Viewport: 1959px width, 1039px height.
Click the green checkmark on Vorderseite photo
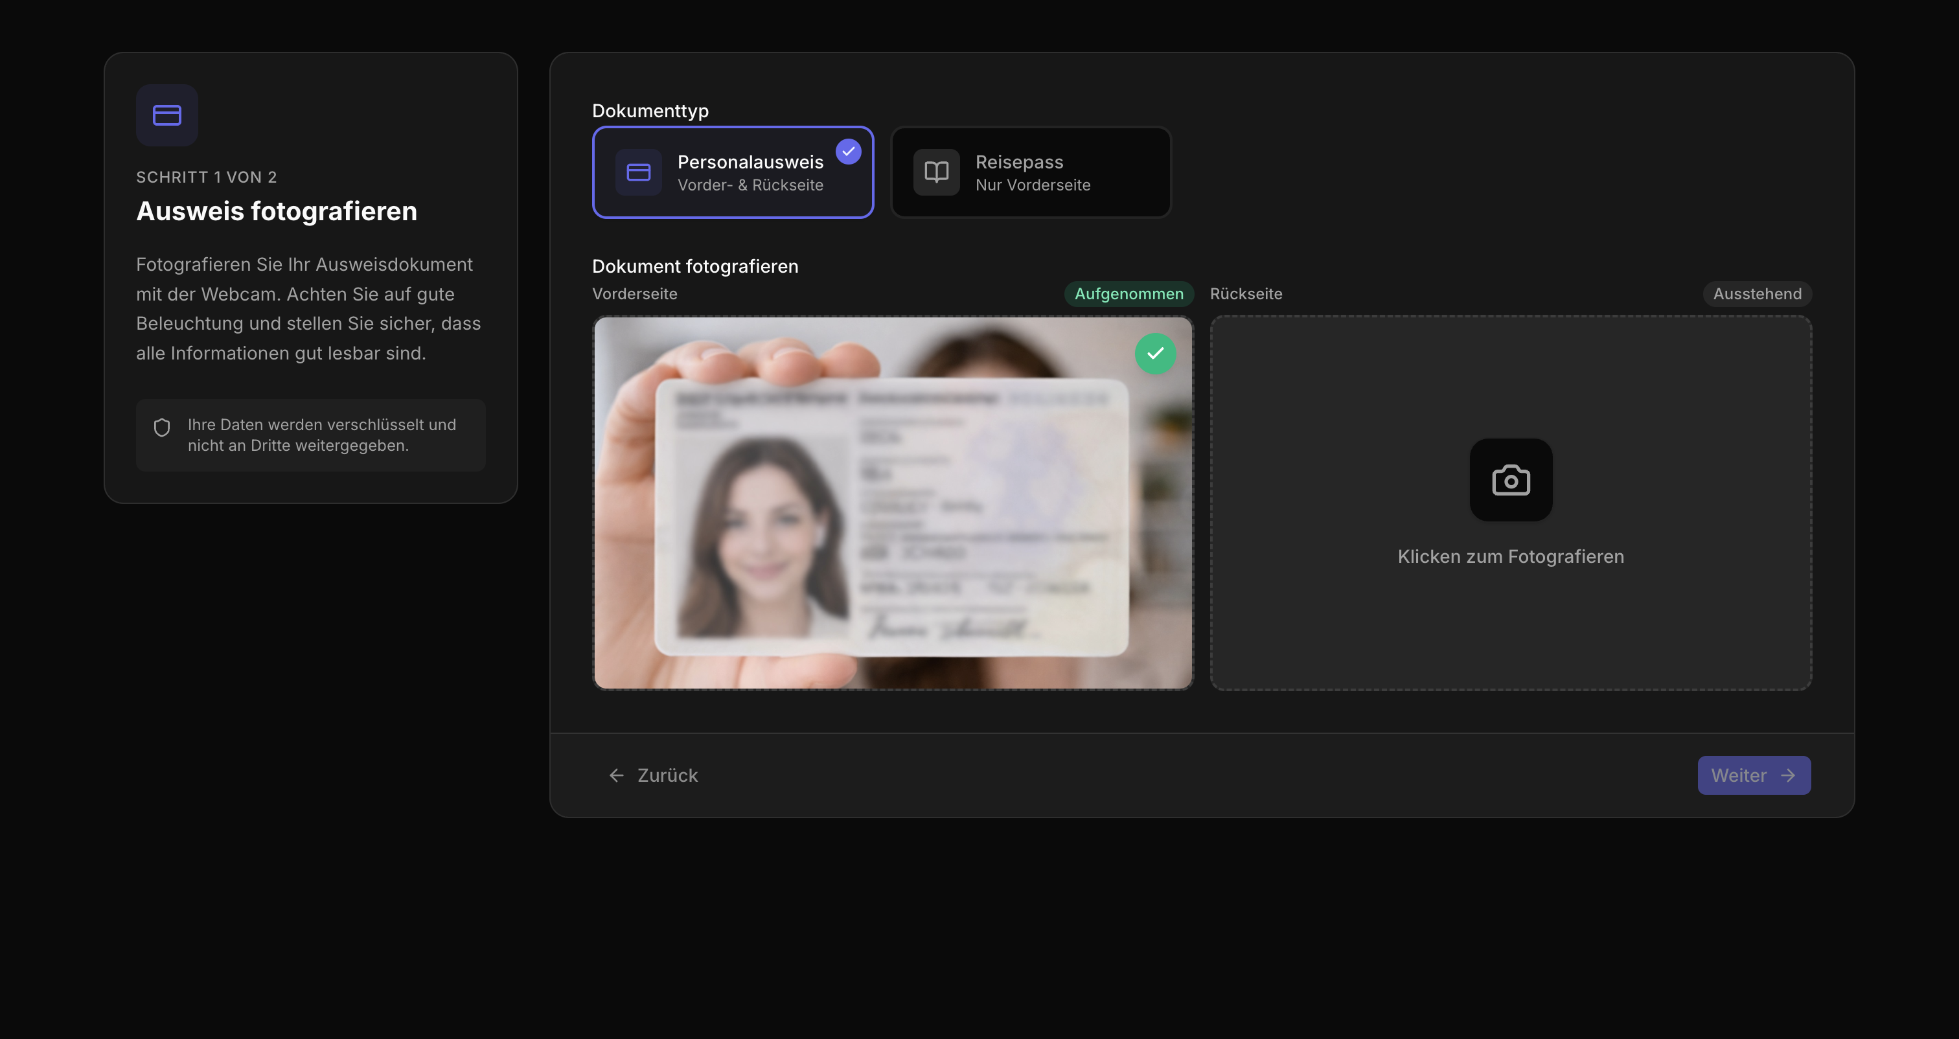coord(1155,354)
